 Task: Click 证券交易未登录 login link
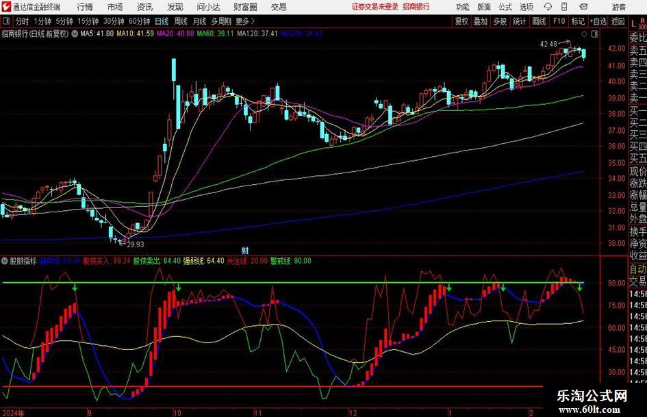375,7
